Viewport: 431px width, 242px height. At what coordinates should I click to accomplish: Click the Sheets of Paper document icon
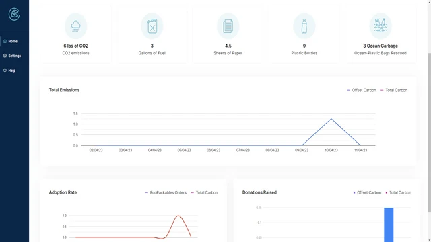point(228,26)
